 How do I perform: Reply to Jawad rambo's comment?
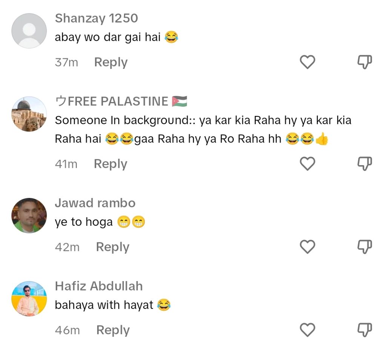click(x=113, y=247)
